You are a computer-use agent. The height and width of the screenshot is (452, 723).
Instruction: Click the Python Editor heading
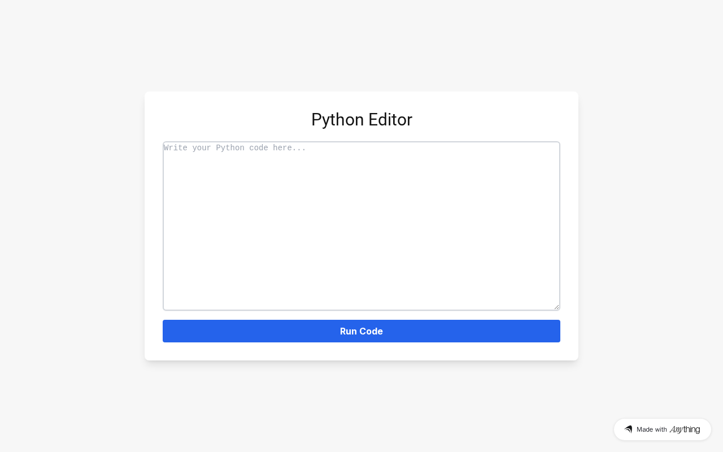(361, 120)
